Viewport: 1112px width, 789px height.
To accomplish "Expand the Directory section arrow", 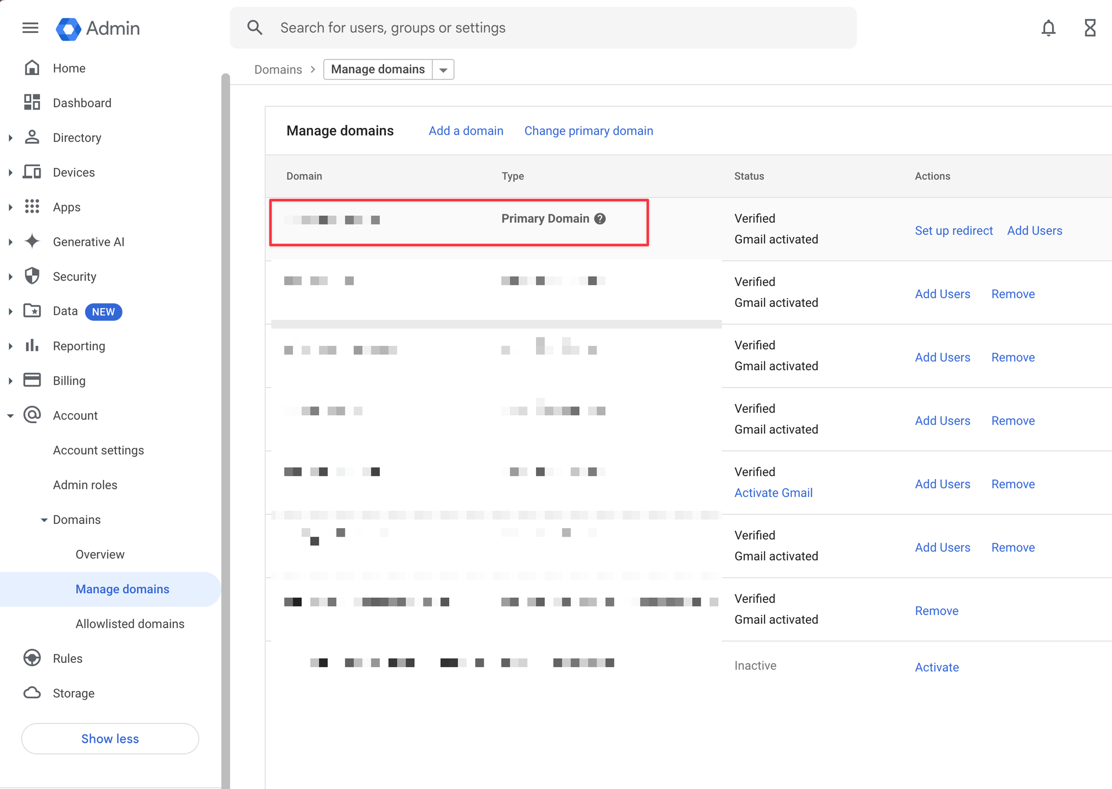I will pyautogui.click(x=10, y=137).
